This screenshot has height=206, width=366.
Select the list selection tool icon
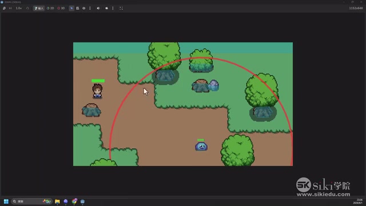click(78, 8)
